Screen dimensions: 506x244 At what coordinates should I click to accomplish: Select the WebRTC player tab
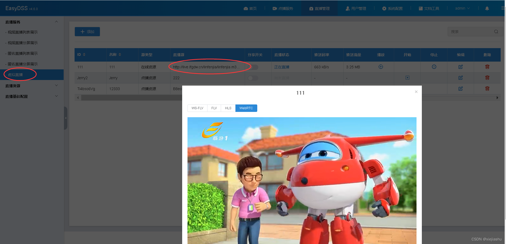coord(246,108)
